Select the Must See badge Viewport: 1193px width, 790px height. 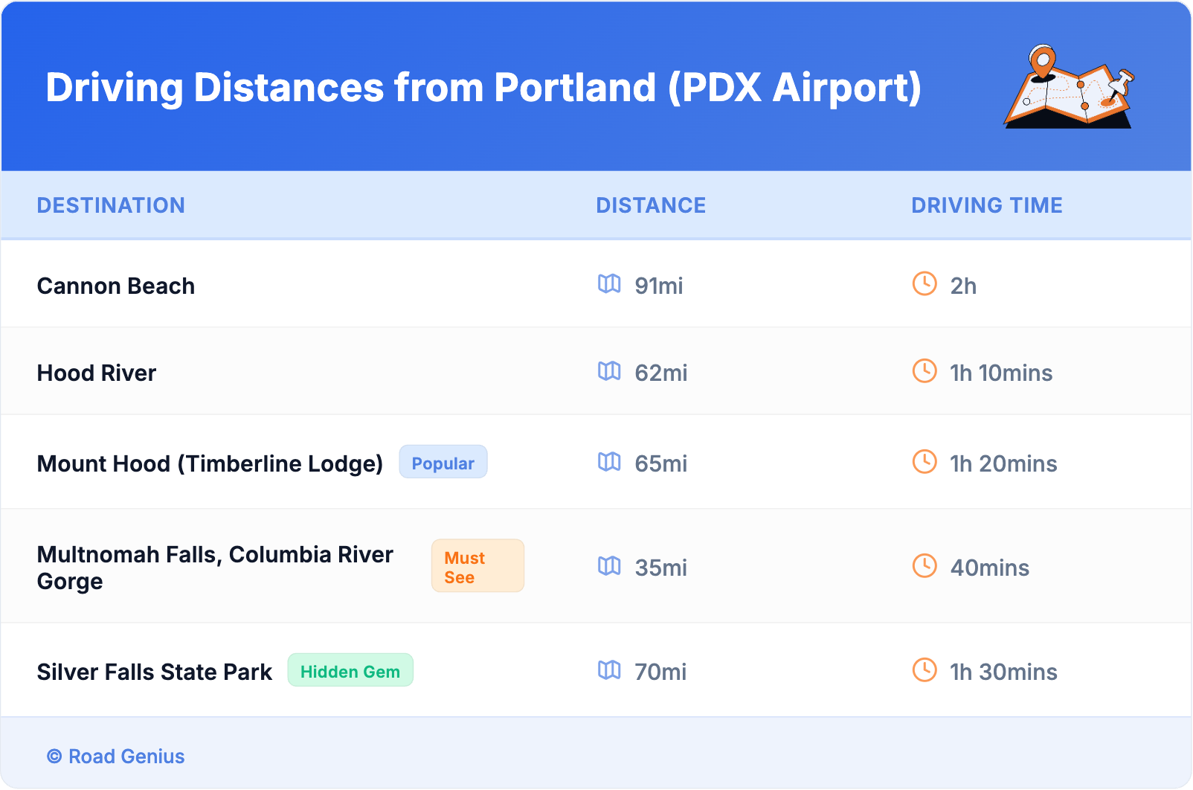click(x=477, y=566)
